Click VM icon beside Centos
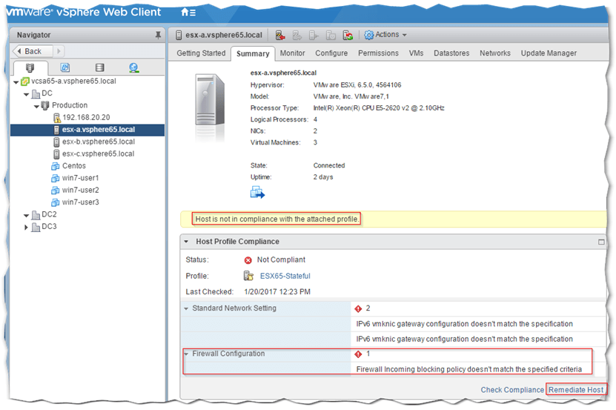 (x=56, y=166)
